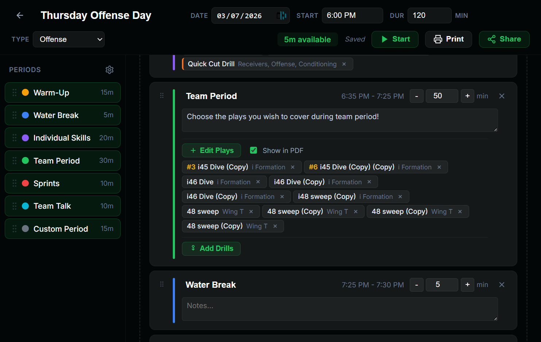This screenshot has width=541, height=342.
Task: Select Individual Skills period in sidebar
Action: pos(63,138)
